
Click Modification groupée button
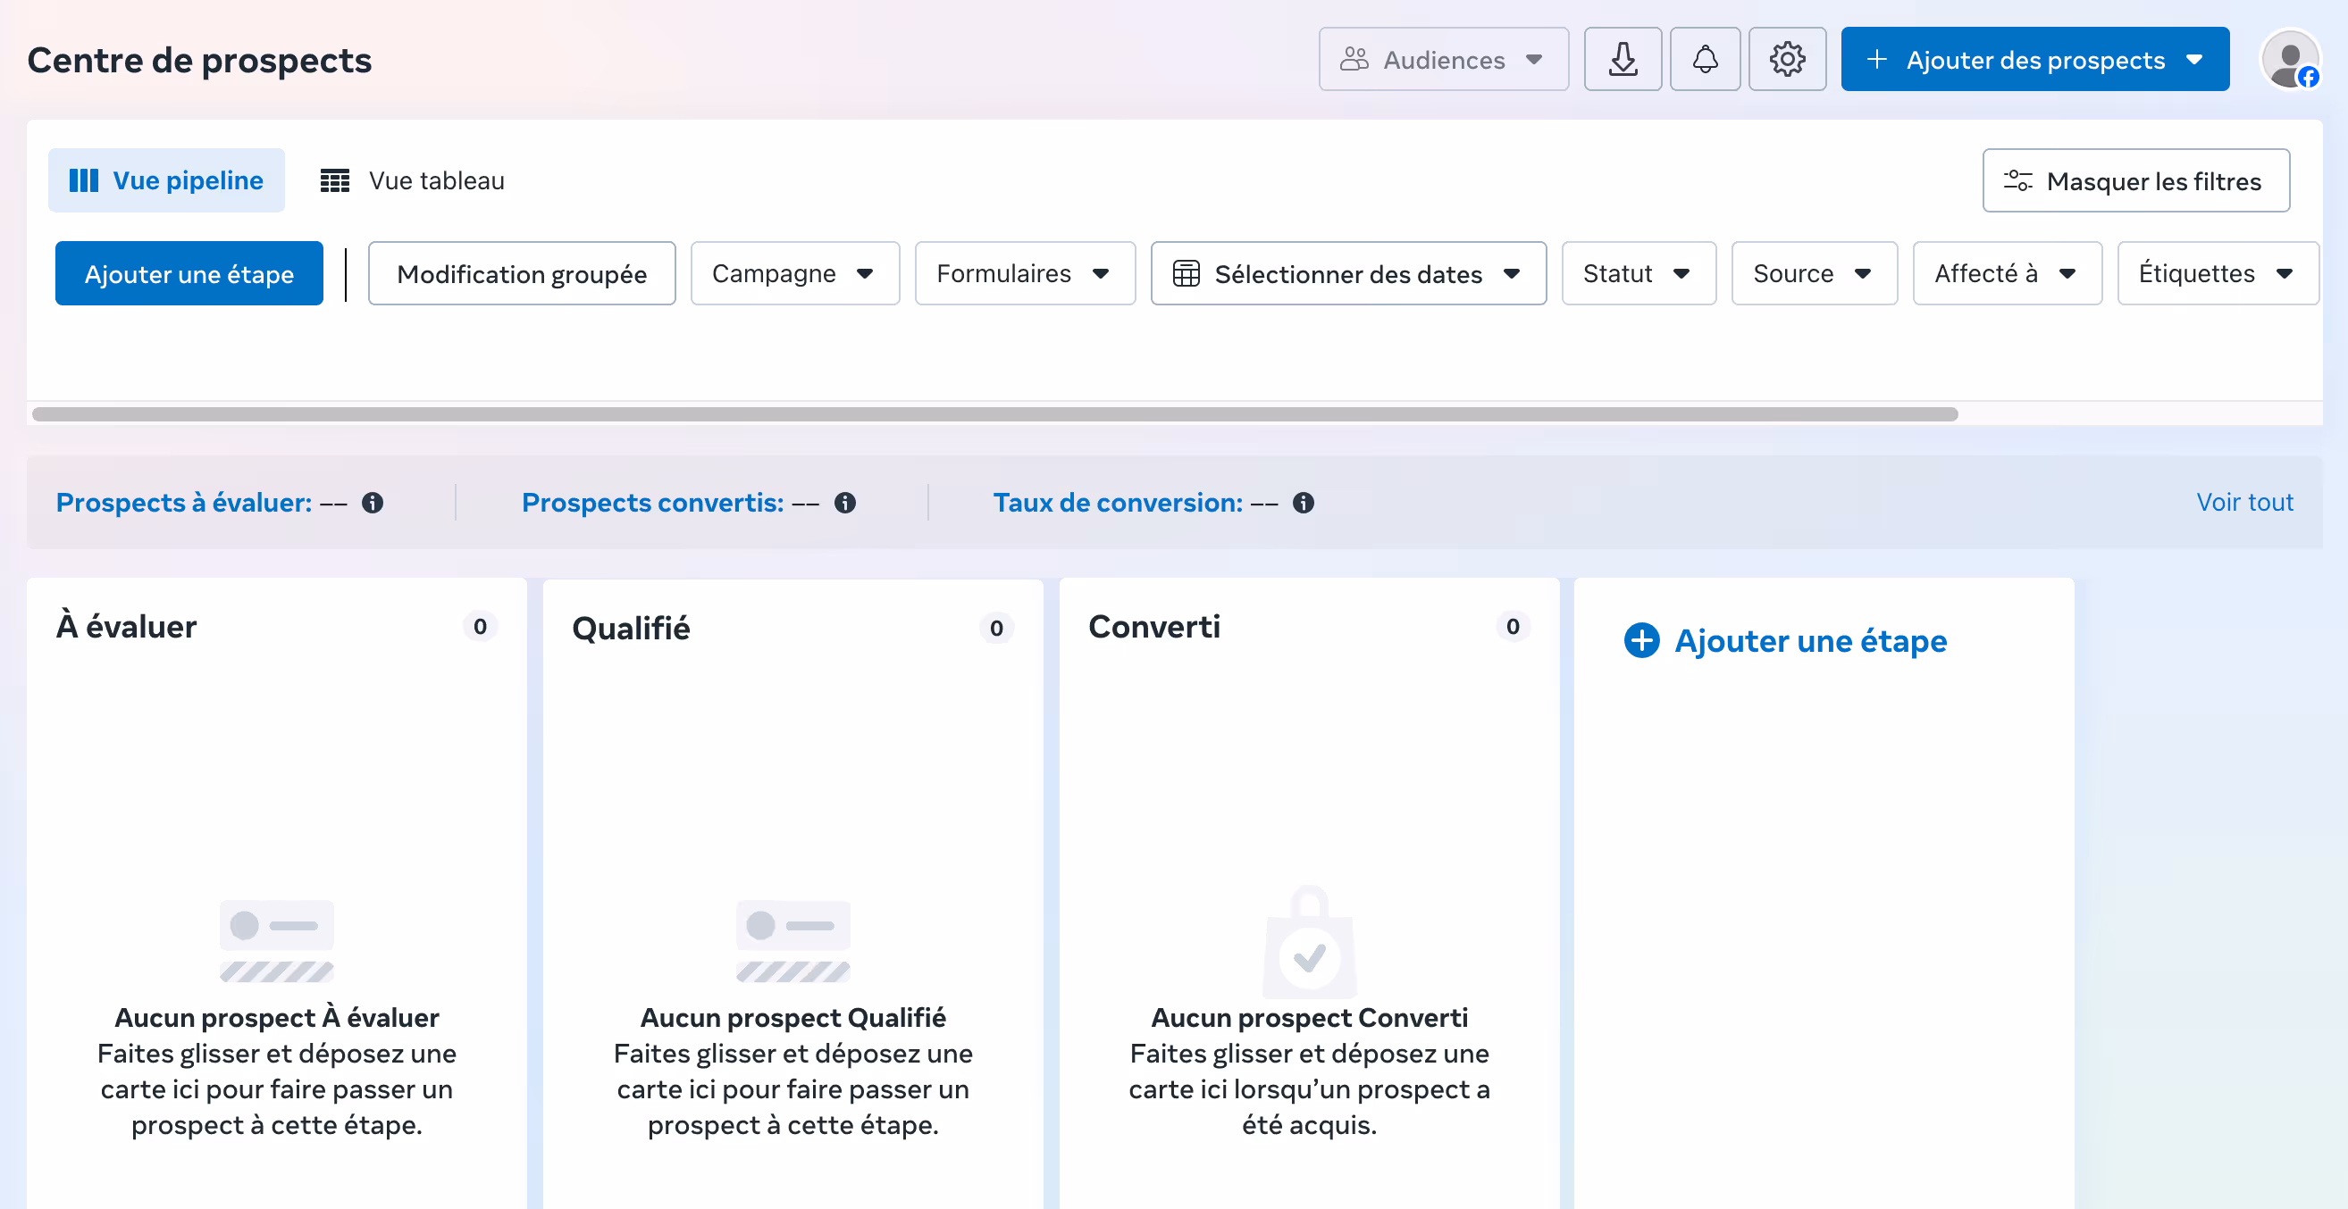(522, 273)
